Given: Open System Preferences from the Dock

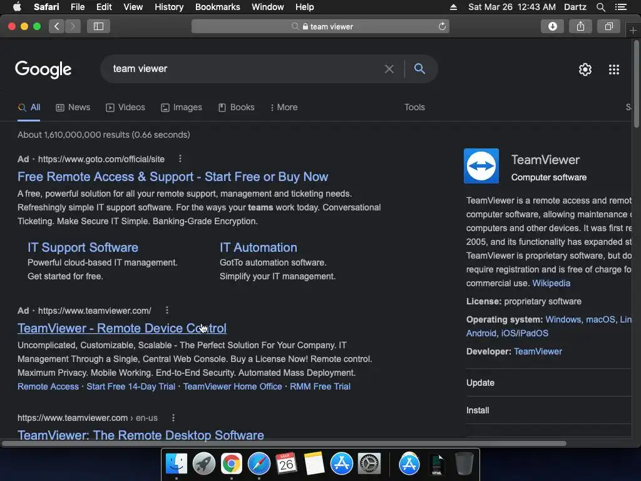Looking at the screenshot, I should (369, 464).
